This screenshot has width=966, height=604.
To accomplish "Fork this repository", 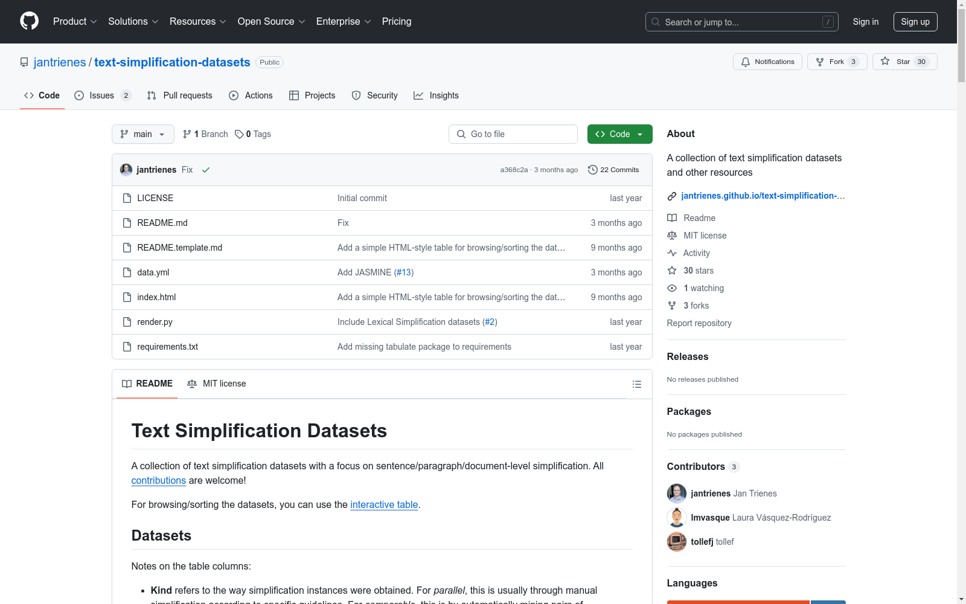I will tap(837, 62).
